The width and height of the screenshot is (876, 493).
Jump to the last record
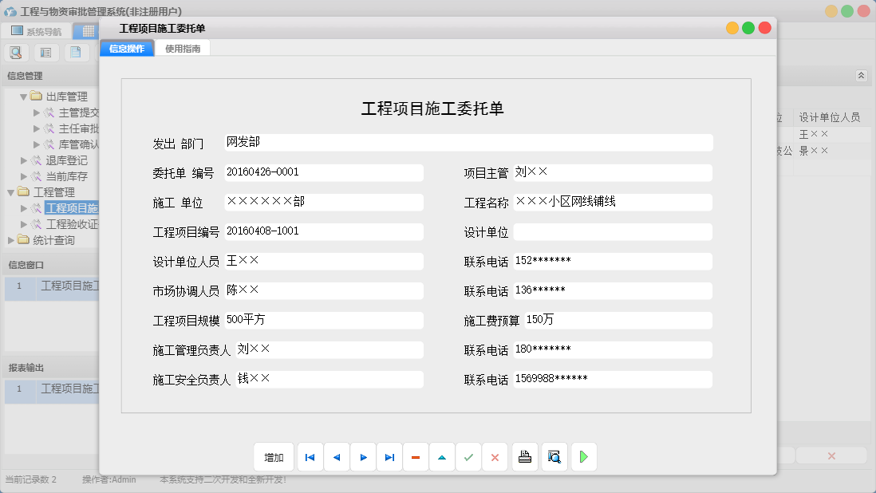pyautogui.click(x=389, y=456)
